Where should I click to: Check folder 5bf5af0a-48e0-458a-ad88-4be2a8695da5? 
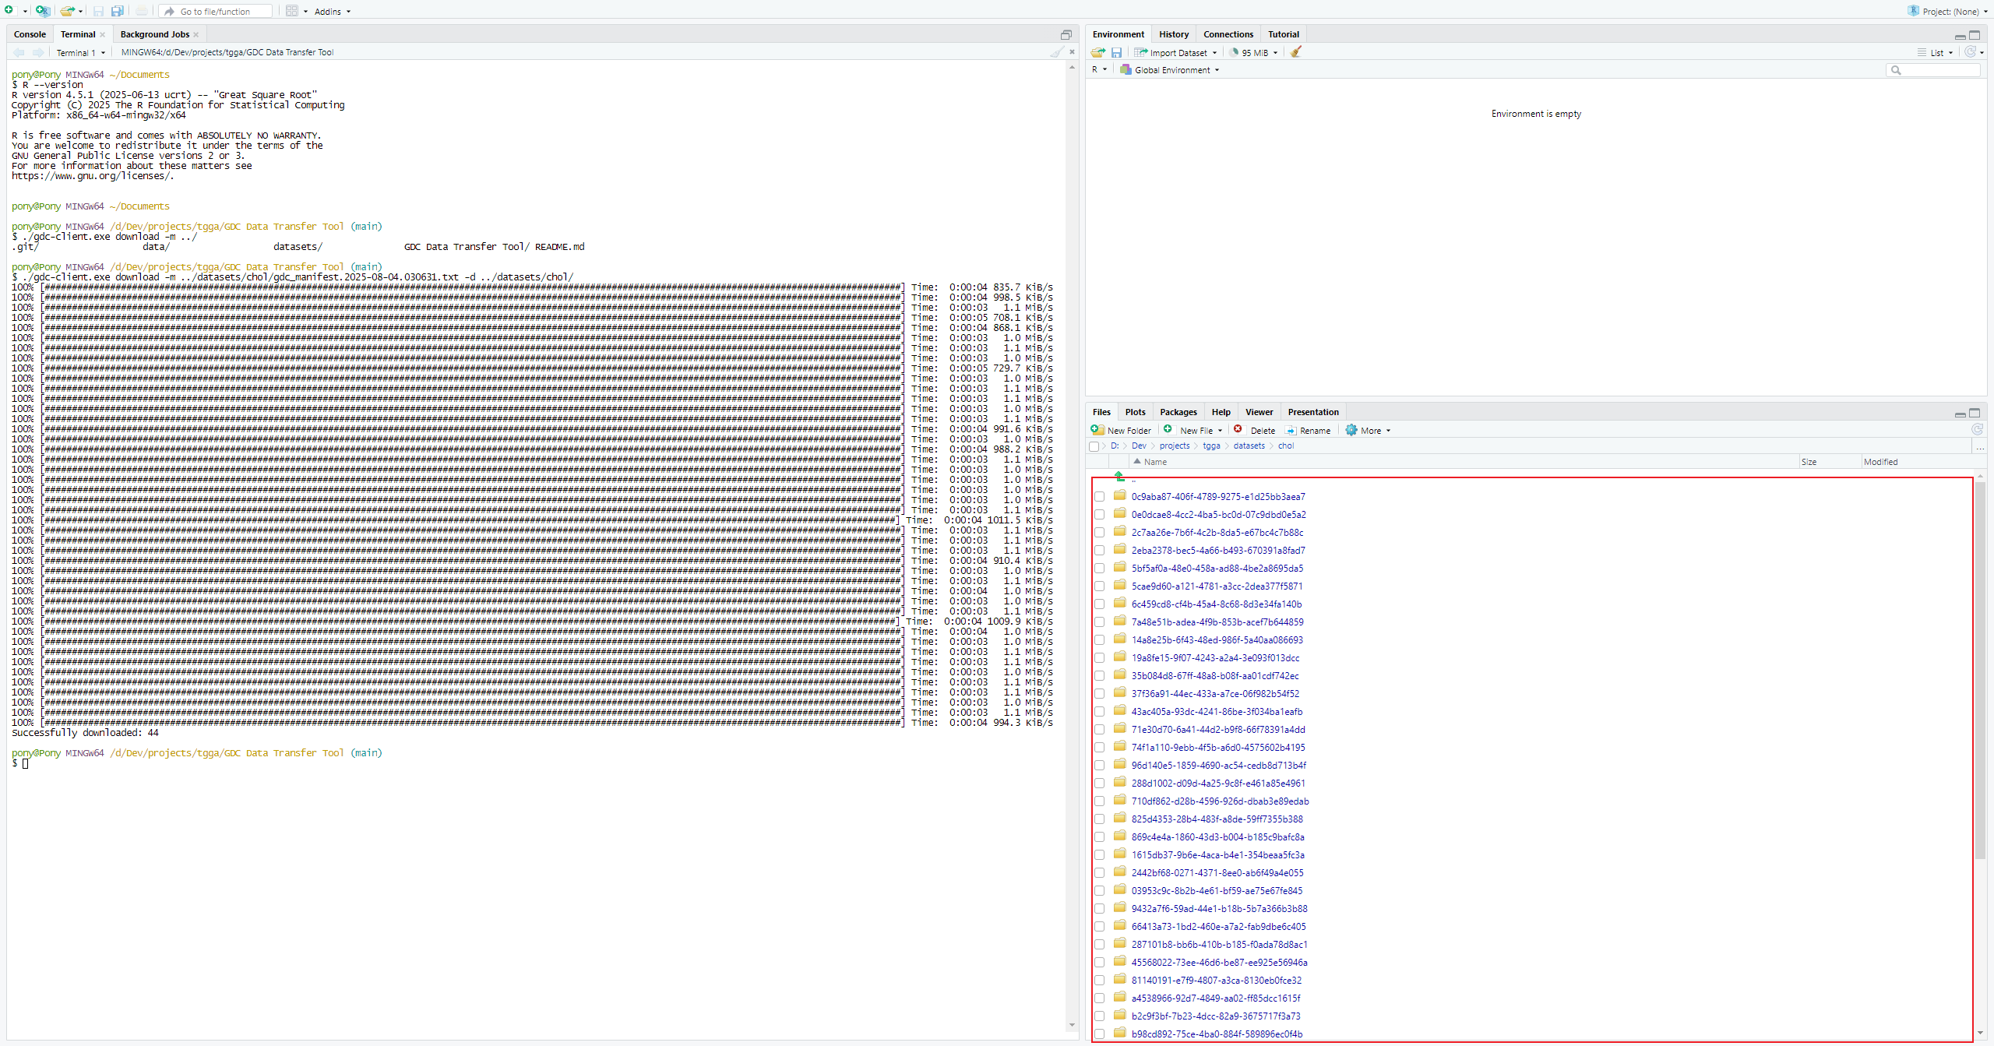pyautogui.click(x=1099, y=568)
